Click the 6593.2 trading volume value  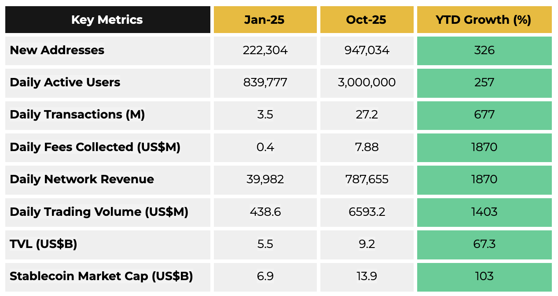367,212
